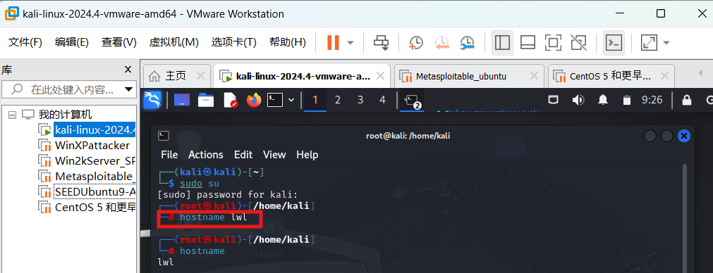
Task: Open the Kali volume control icon
Action: 578,100
